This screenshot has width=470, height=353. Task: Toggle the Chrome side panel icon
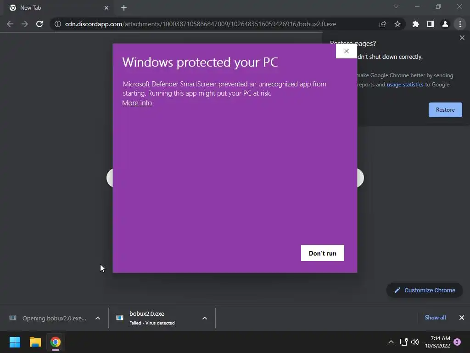431,24
